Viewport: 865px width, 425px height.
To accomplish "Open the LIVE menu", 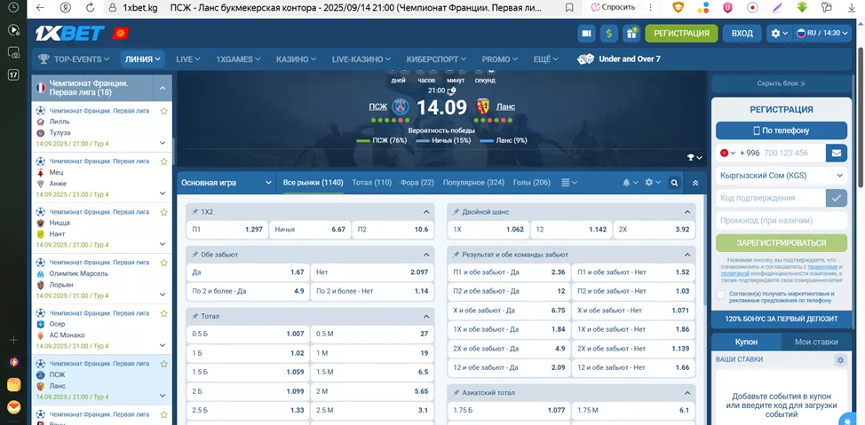I will click(x=188, y=59).
